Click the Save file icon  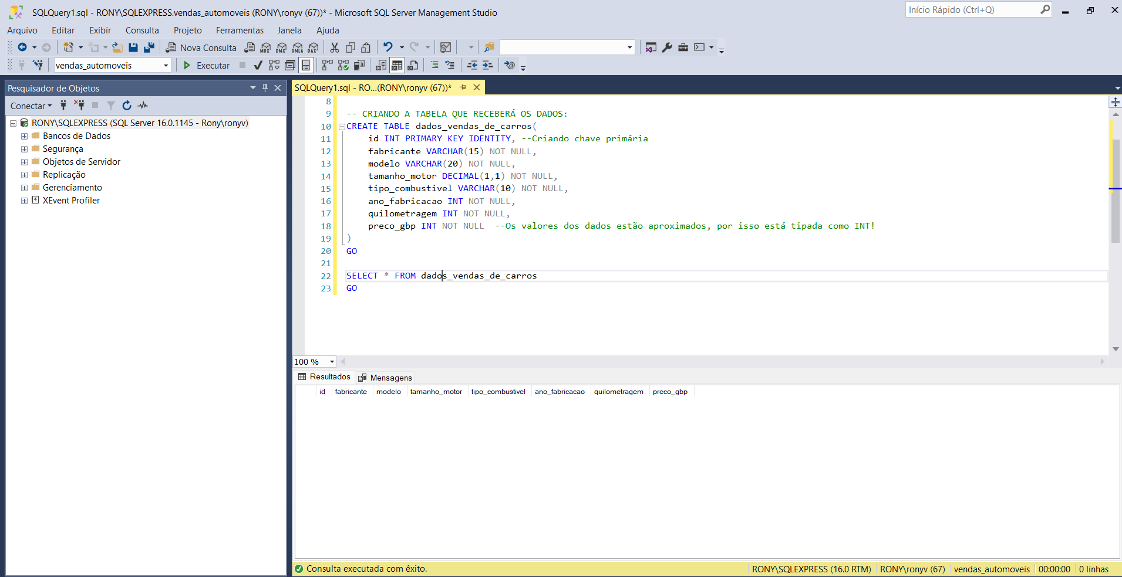coord(133,47)
